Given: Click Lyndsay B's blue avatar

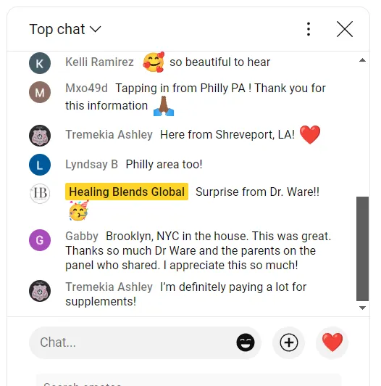Looking at the screenshot, I should (x=40, y=165).
